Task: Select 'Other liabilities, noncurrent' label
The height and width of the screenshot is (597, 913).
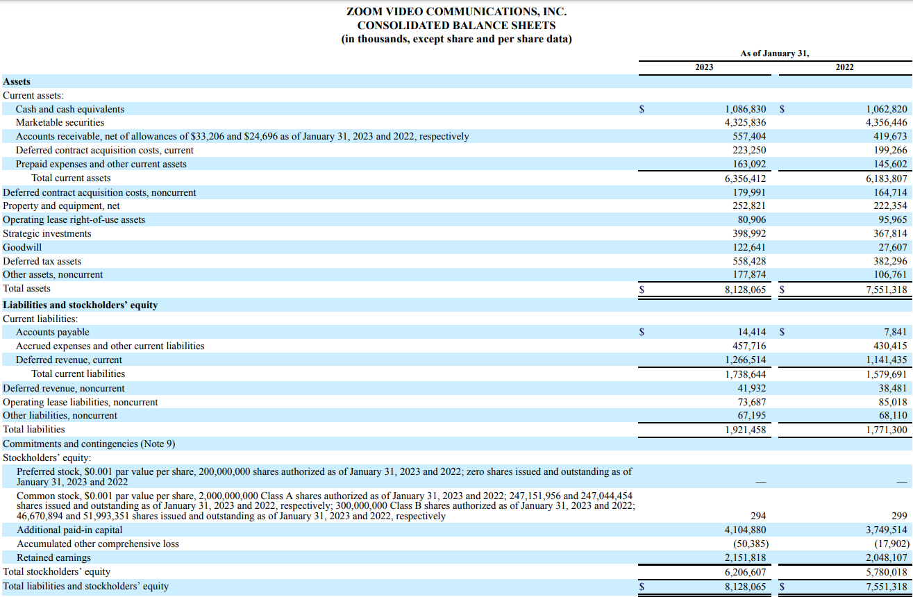Action: coord(60,415)
